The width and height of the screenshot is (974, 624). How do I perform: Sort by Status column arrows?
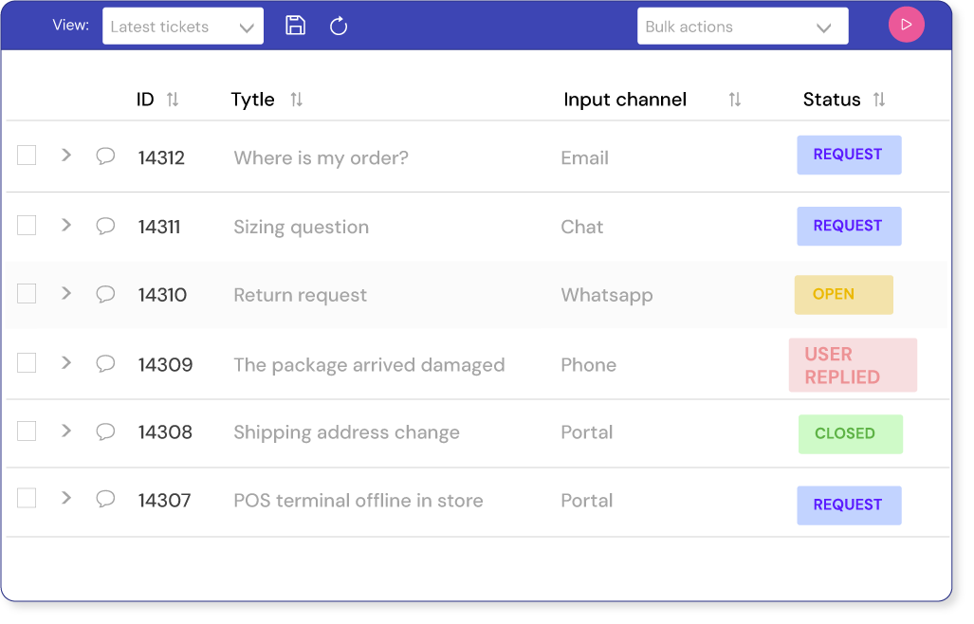point(879,100)
